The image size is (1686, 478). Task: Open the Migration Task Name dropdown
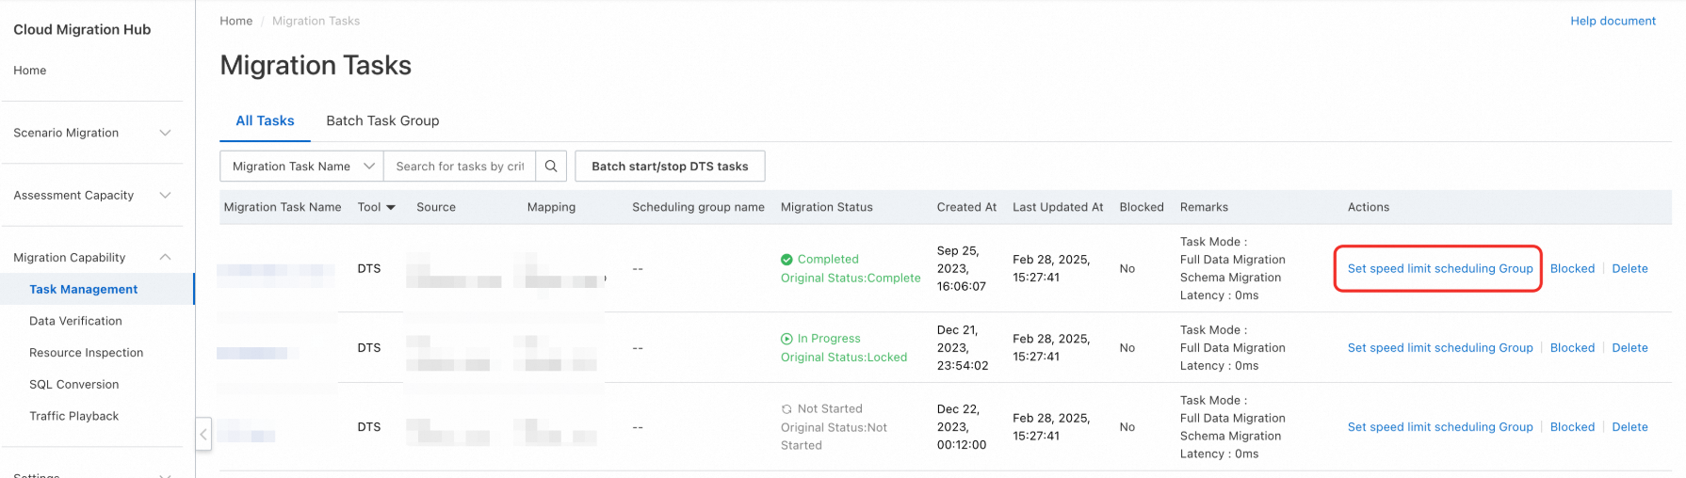[x=301, y=167]
